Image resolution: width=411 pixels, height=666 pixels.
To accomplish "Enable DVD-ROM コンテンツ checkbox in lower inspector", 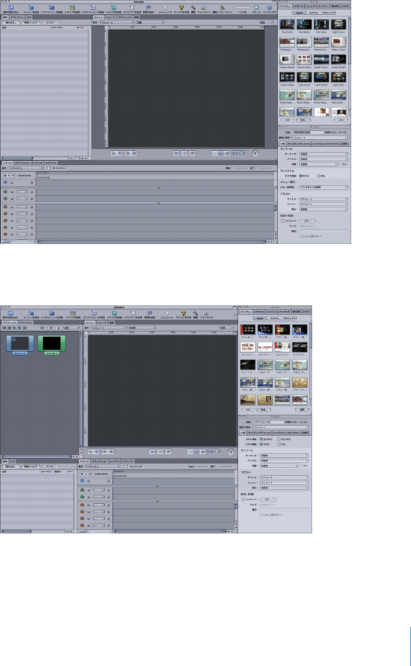I will tap(243, 500).
